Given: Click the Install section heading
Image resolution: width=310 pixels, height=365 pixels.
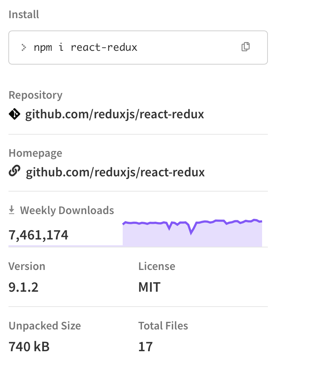Looking at the screenshot, I should coord(24,15).
